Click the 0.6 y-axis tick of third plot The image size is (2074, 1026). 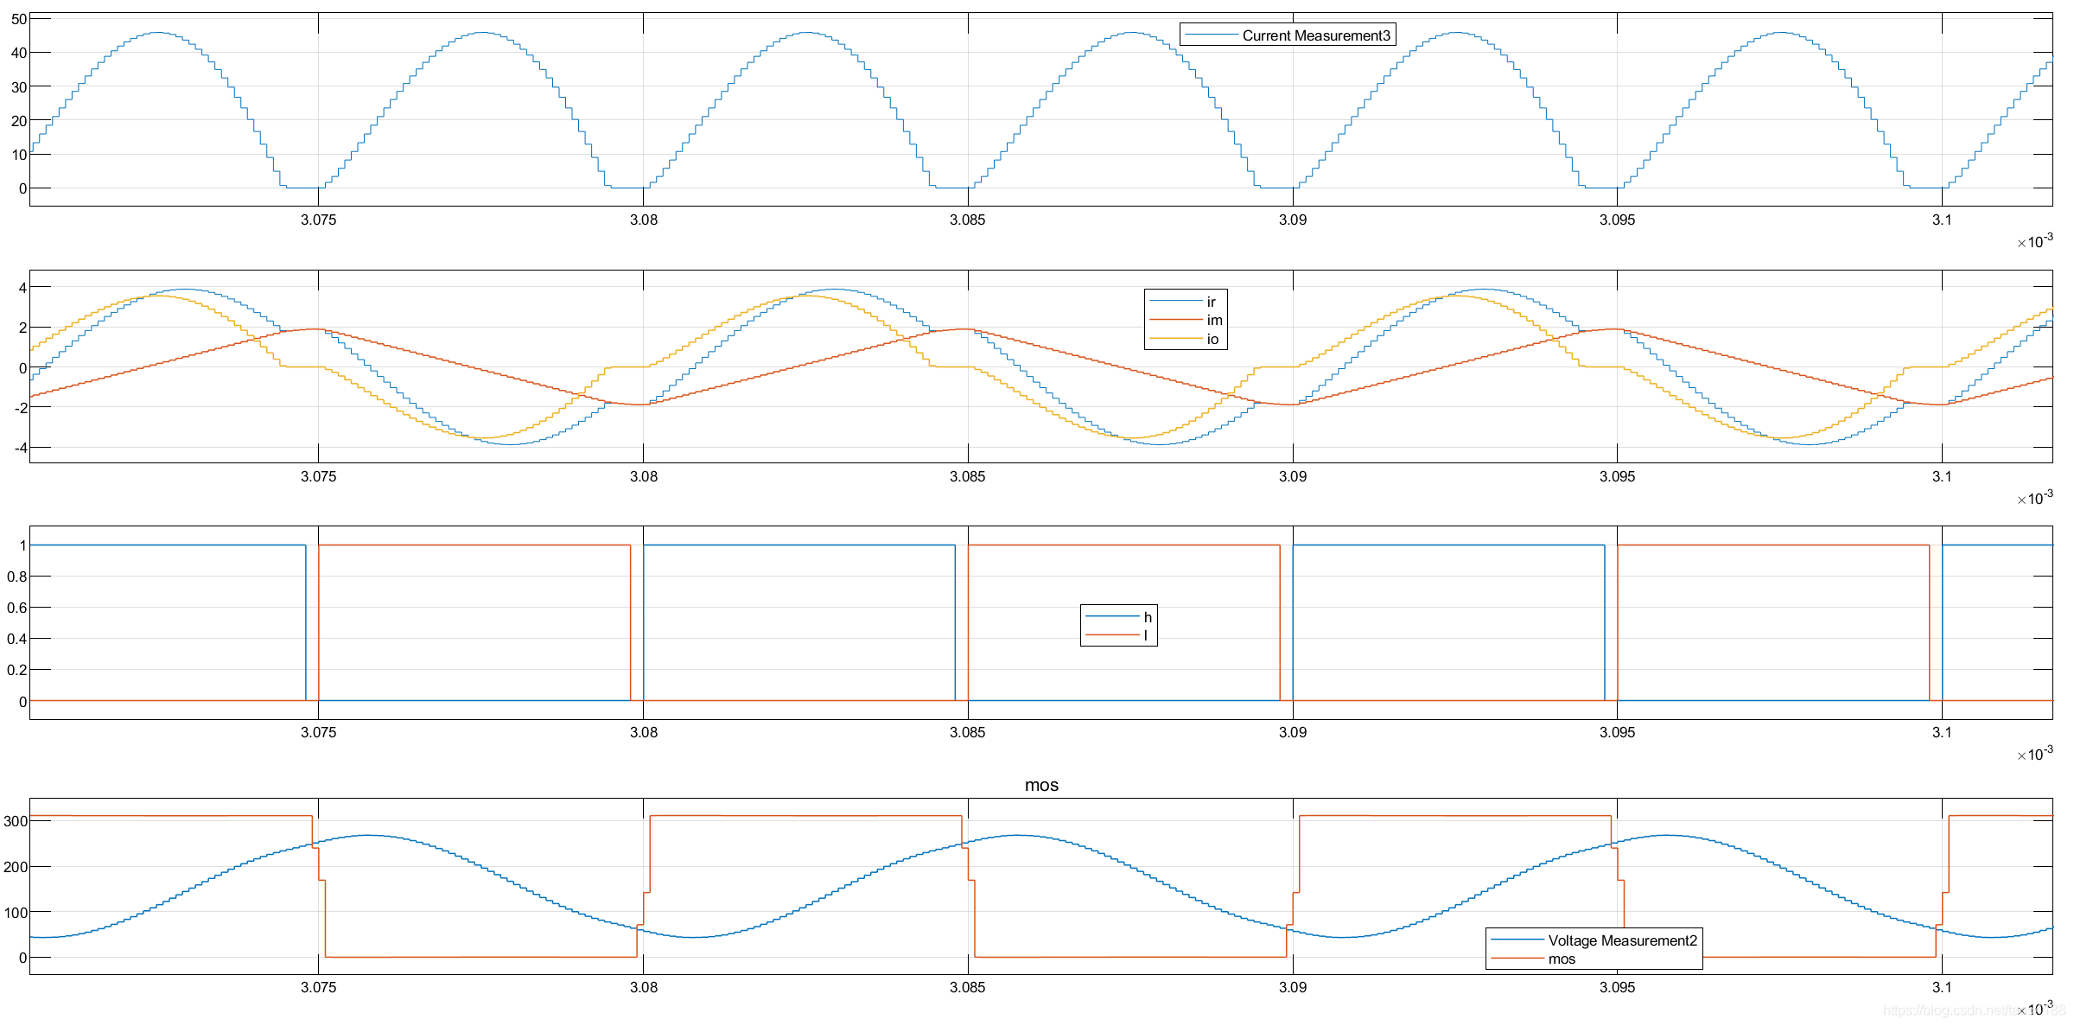coord(16,608)
